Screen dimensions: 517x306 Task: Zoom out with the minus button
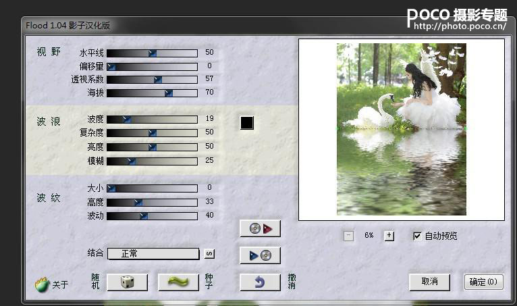point(348,236)
